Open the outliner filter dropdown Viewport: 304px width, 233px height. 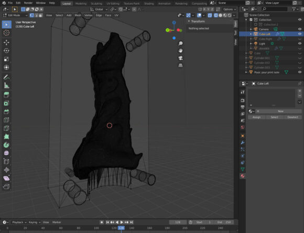(295, 9)
